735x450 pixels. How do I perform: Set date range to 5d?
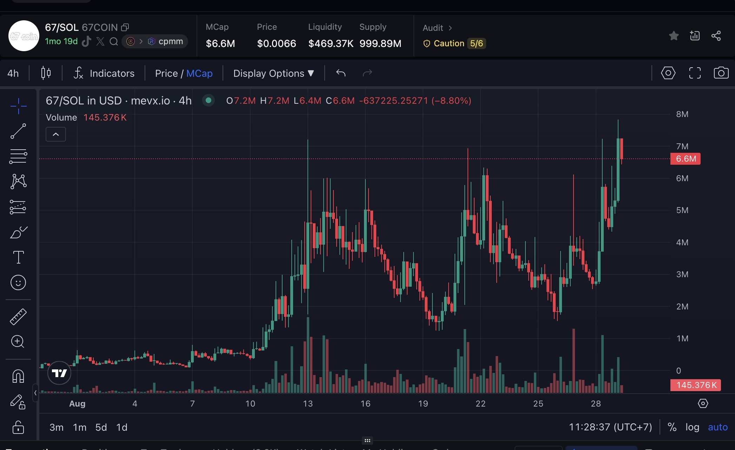coord(101,427)
